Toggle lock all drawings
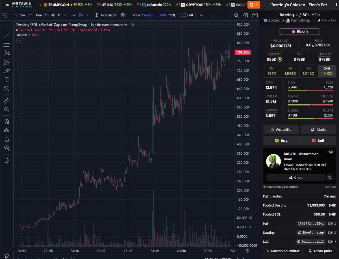The image size is (339, 259). click(x=7, y=139)
